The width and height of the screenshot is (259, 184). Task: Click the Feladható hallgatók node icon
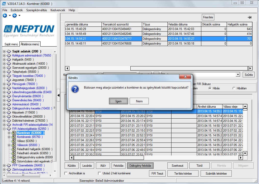pos(14,149)
